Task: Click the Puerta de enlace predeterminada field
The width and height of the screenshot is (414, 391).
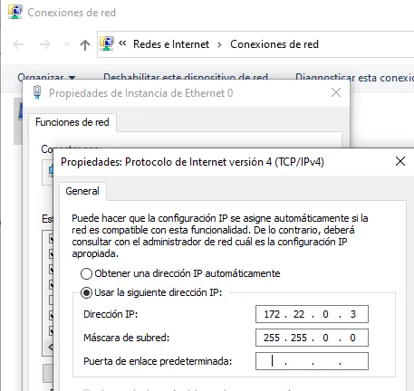Action: [312, 361]
